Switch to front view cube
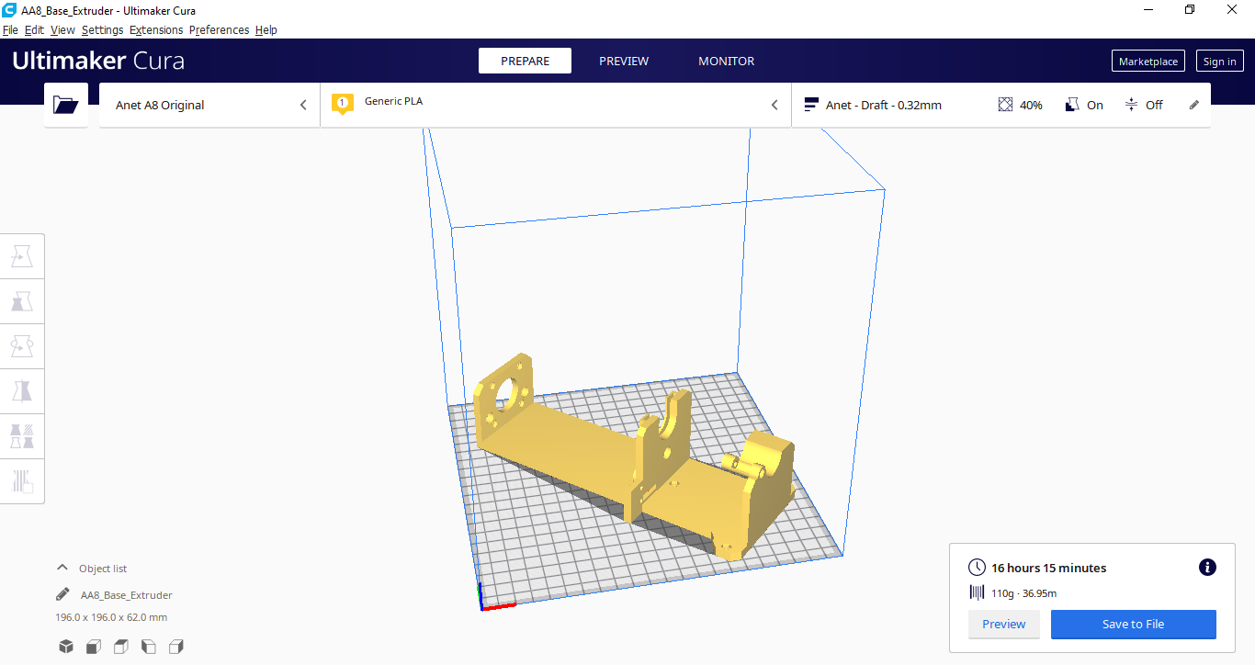Viewport: 1255px width, 665px height. [x=94, y=647]
